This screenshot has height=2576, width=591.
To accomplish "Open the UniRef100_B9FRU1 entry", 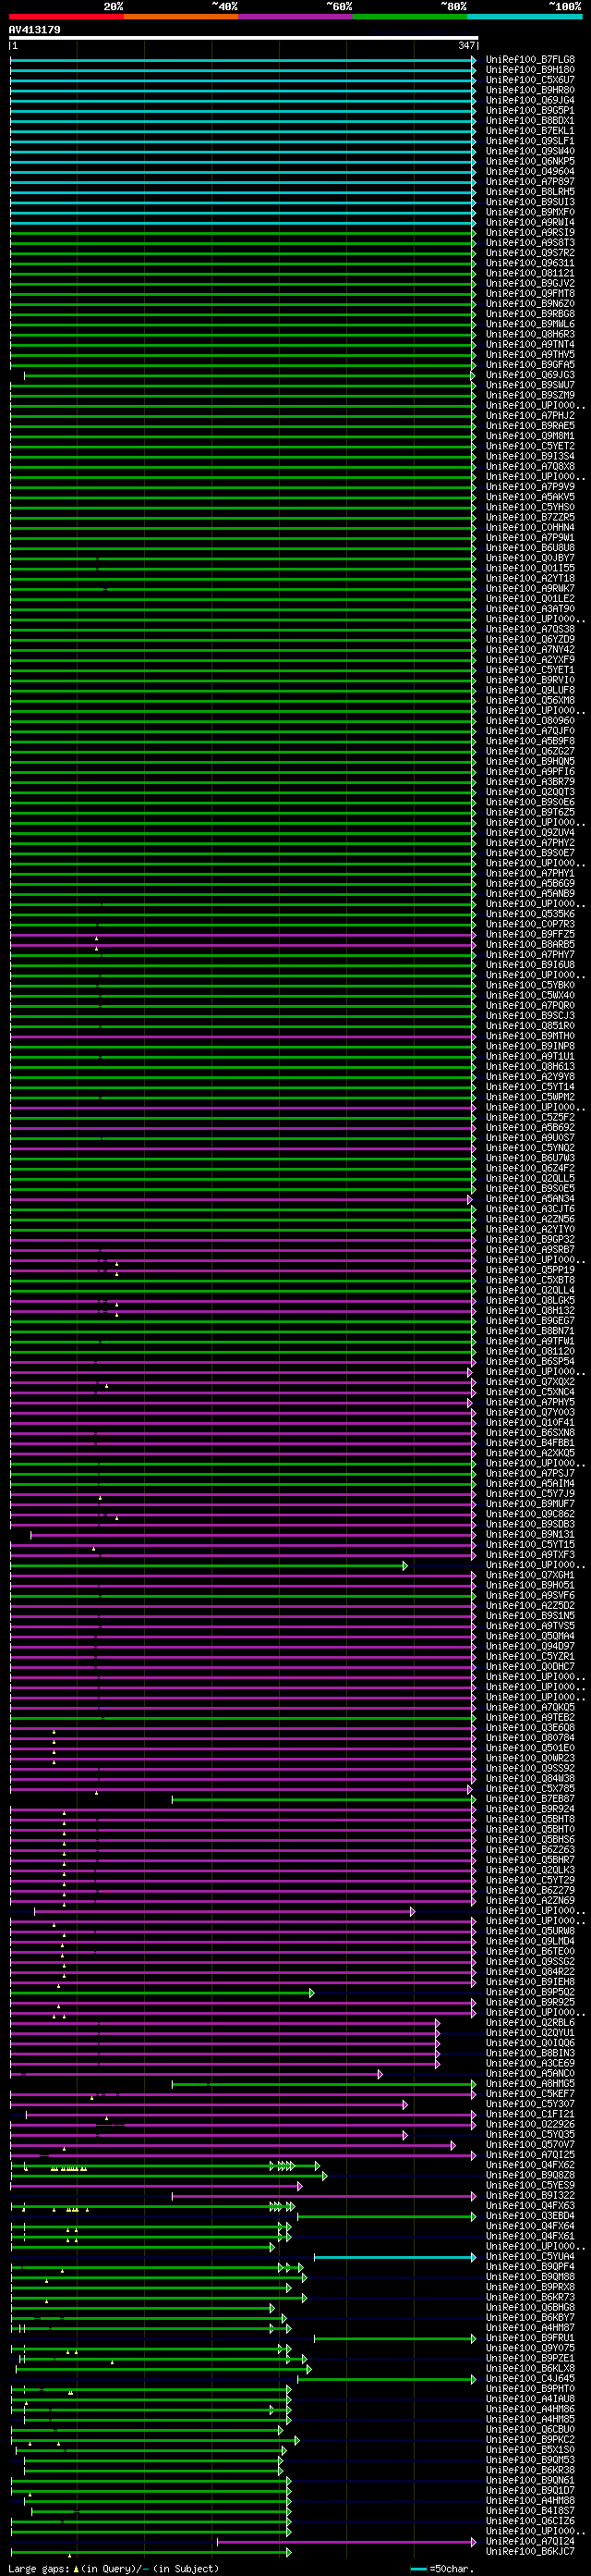I will [x=530, y=2338].
